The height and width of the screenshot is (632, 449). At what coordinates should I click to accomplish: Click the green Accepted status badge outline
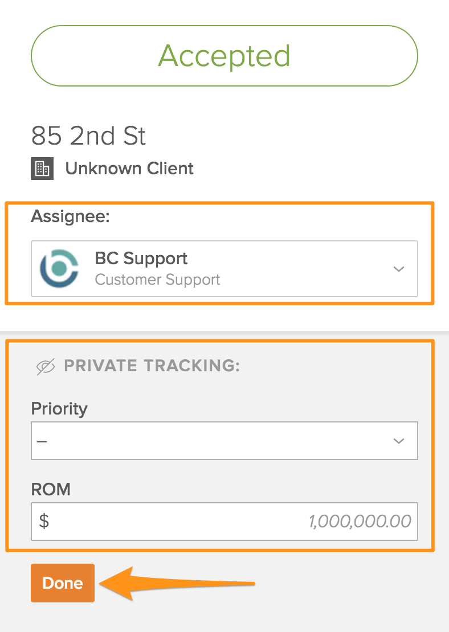click(224, 55)
